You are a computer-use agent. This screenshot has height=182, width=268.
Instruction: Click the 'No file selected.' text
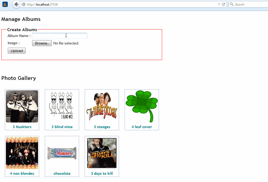[66, 43]
